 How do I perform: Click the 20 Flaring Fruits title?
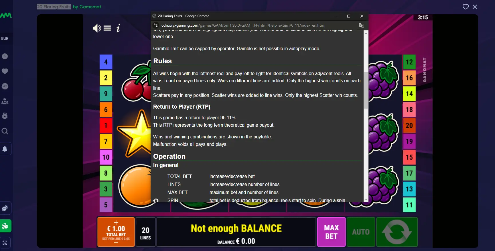[x=54, y=7]
